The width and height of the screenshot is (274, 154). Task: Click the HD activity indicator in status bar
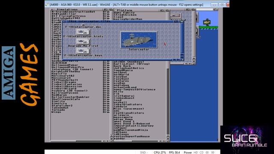pyautogui.click(x=196, y=152)
